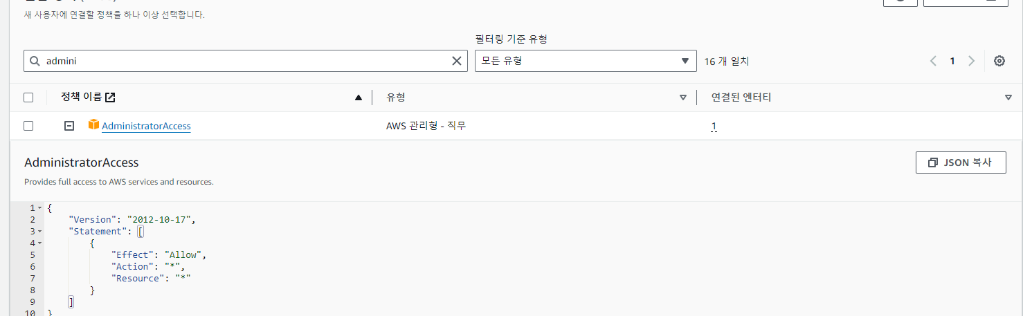Click the JSON 복사 button

coord(960,162)
